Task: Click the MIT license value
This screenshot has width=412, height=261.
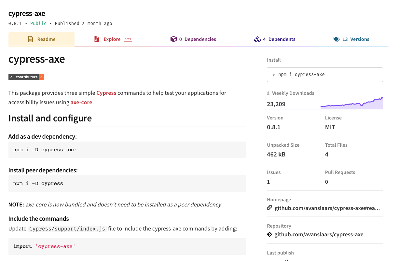Action: (x=330, y=127)
